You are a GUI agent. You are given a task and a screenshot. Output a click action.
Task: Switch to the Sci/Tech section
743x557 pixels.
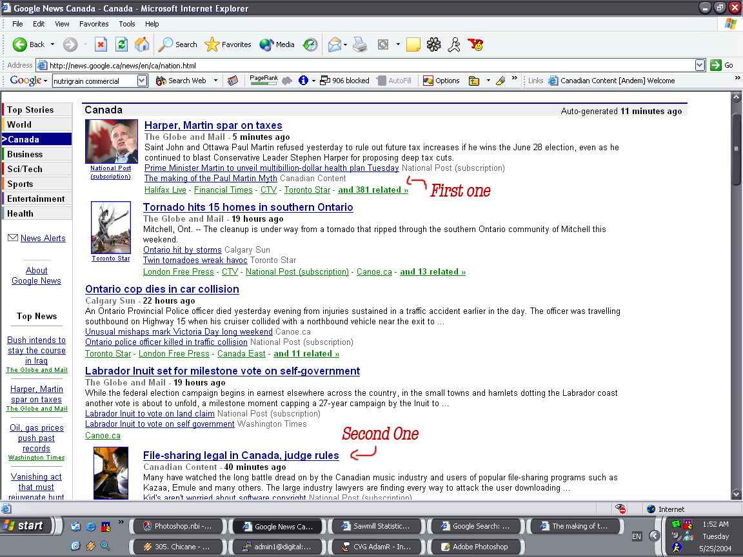[x=37, y=169]
